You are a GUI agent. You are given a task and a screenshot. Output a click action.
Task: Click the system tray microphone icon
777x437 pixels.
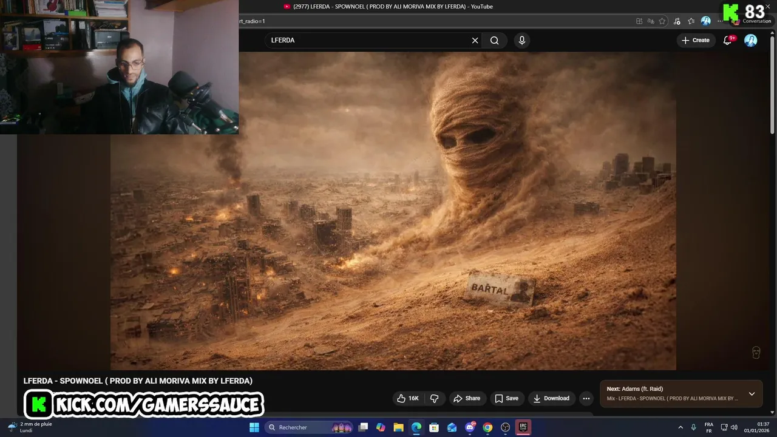click(x=694, y=427)
